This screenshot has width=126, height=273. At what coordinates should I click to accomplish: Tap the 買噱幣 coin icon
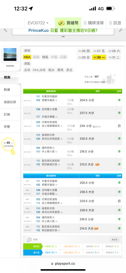[61, 23]
